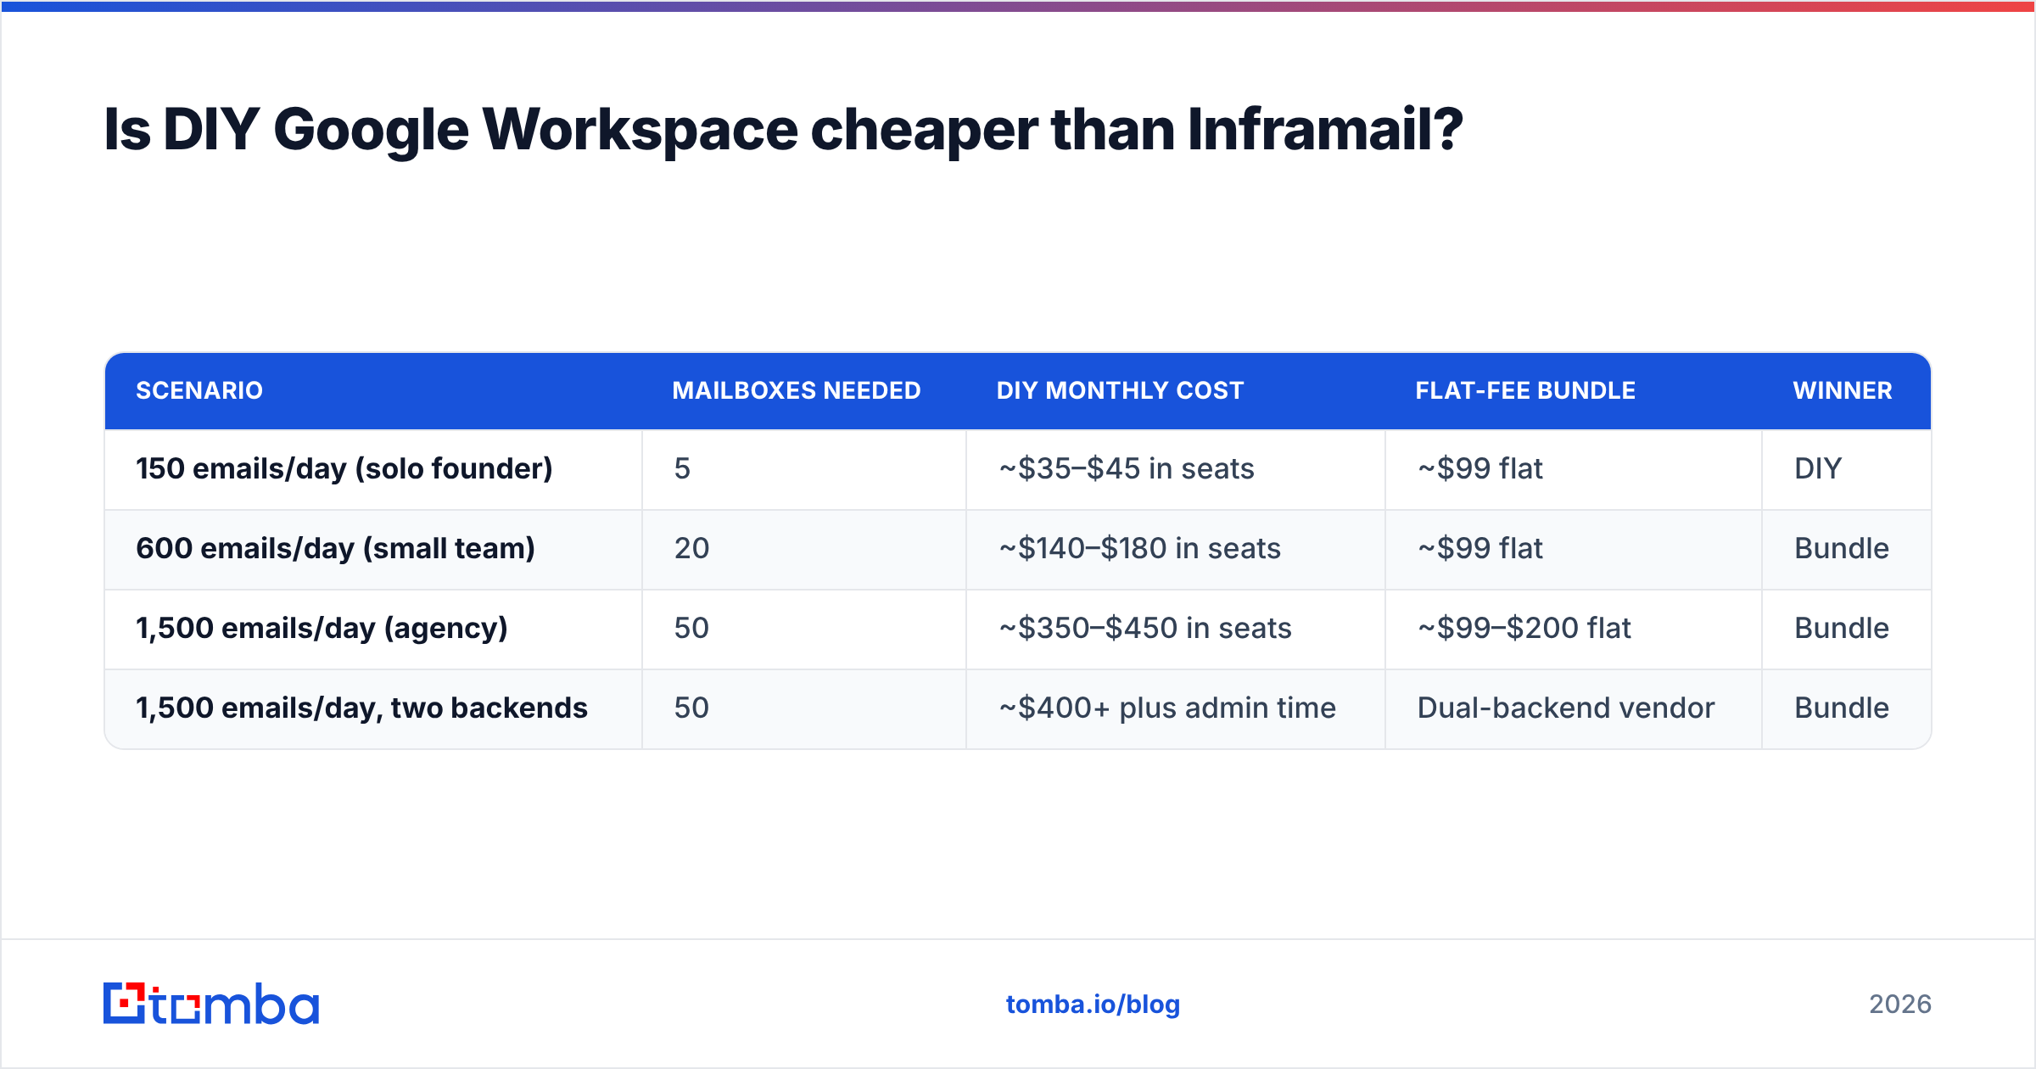Click mailboxes '50' in two backends row
Image resolution: width=2036 pixels, height=1069 pixels.
tap(691, 708)
